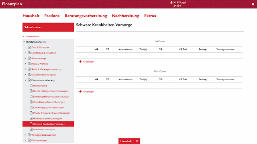257x144 pixels.
Task: Click document icon next to Kindervorsorge
Action: pyautogui.click(x=29, y=140)
